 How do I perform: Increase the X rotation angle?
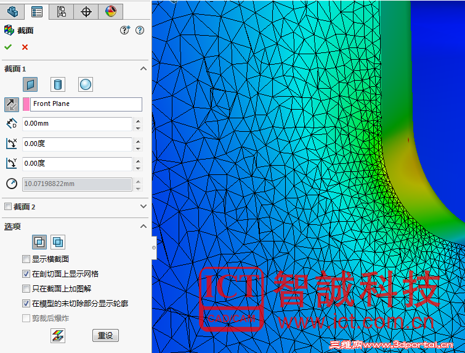click(x=138, y=141)
